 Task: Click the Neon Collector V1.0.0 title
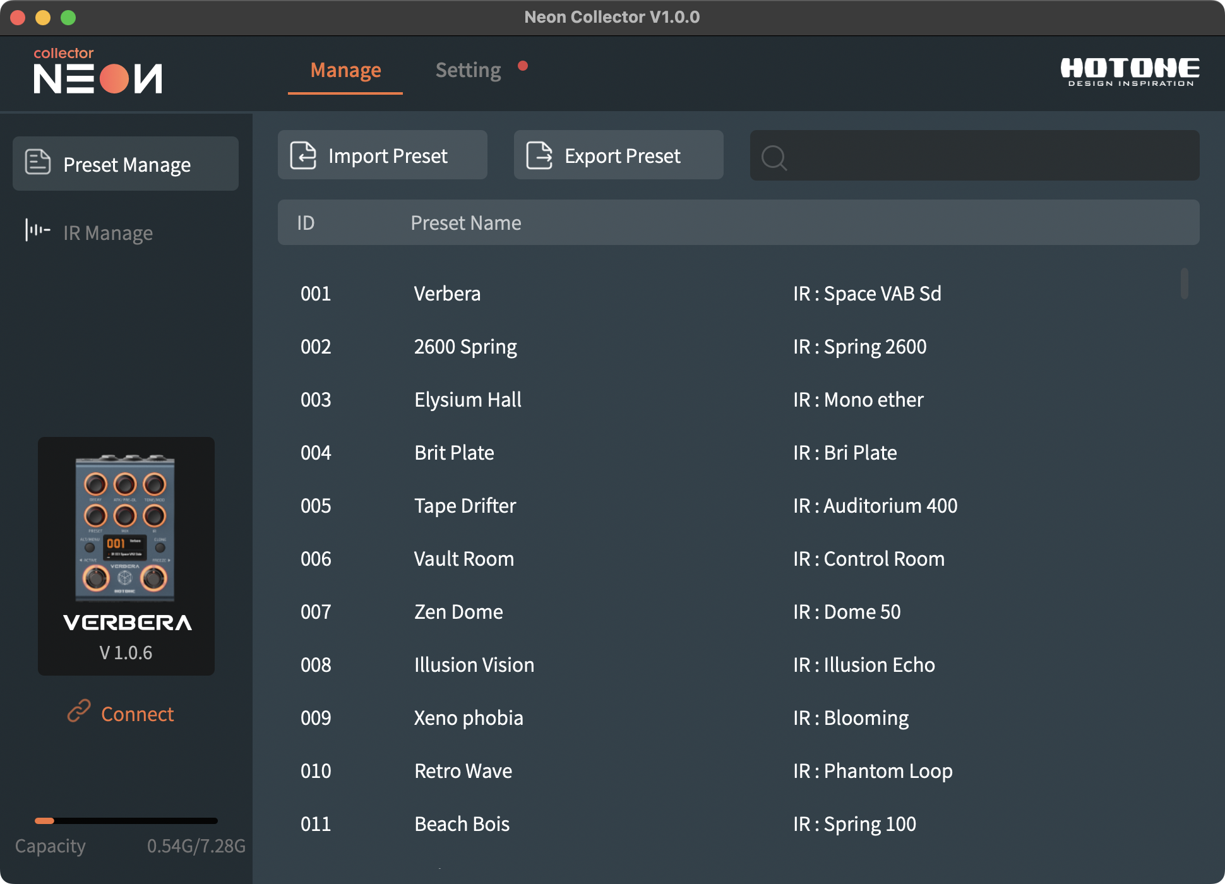click(612, 17)
